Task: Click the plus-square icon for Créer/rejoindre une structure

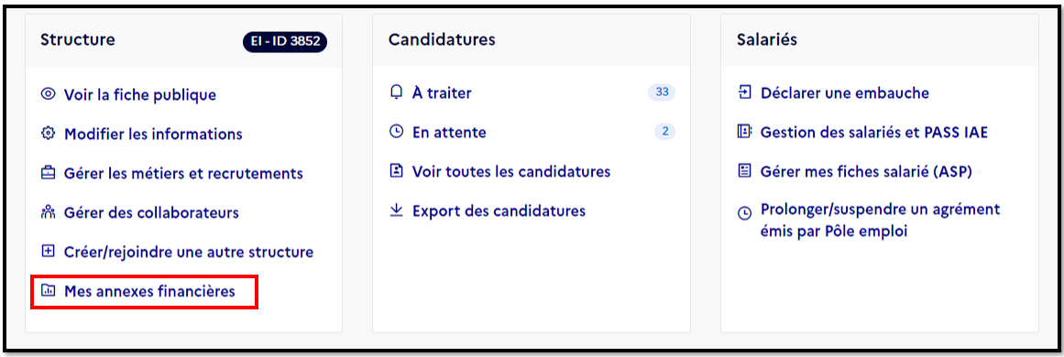Action: 48,252
